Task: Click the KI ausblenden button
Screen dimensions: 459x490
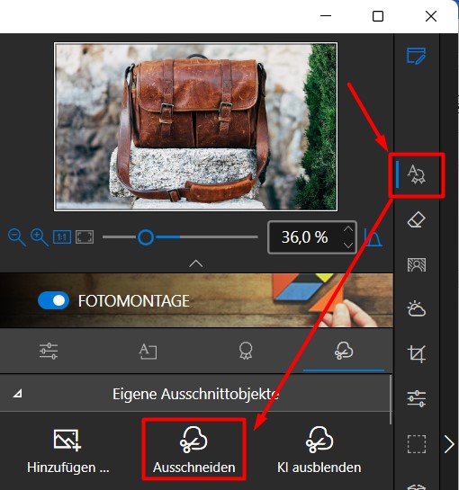Action: pyautogui.click(x=319, y=450)
